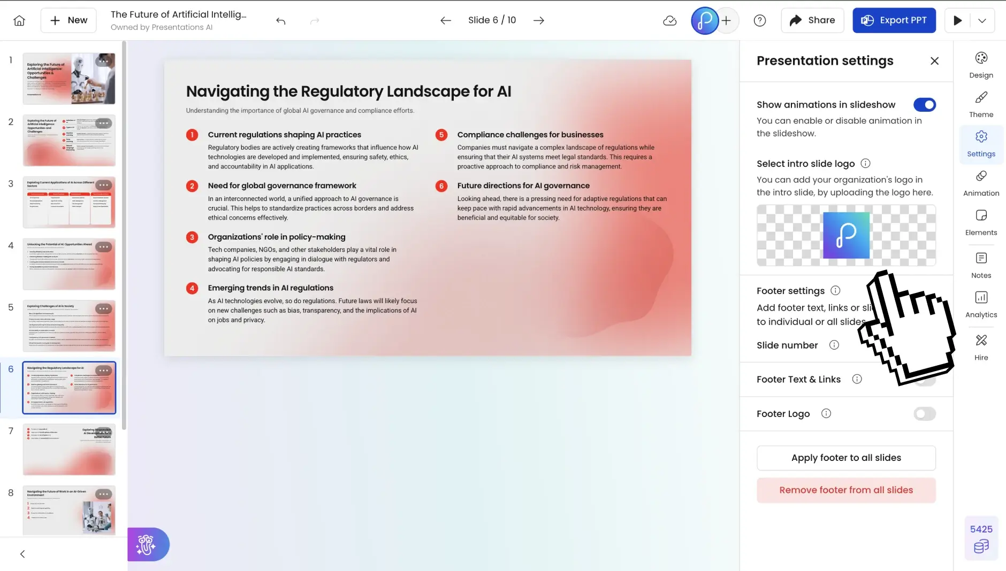Click the slide thumbnail panel scrollbar
The width and height of the screenshot is (1006, 571).
coord(124,235)
